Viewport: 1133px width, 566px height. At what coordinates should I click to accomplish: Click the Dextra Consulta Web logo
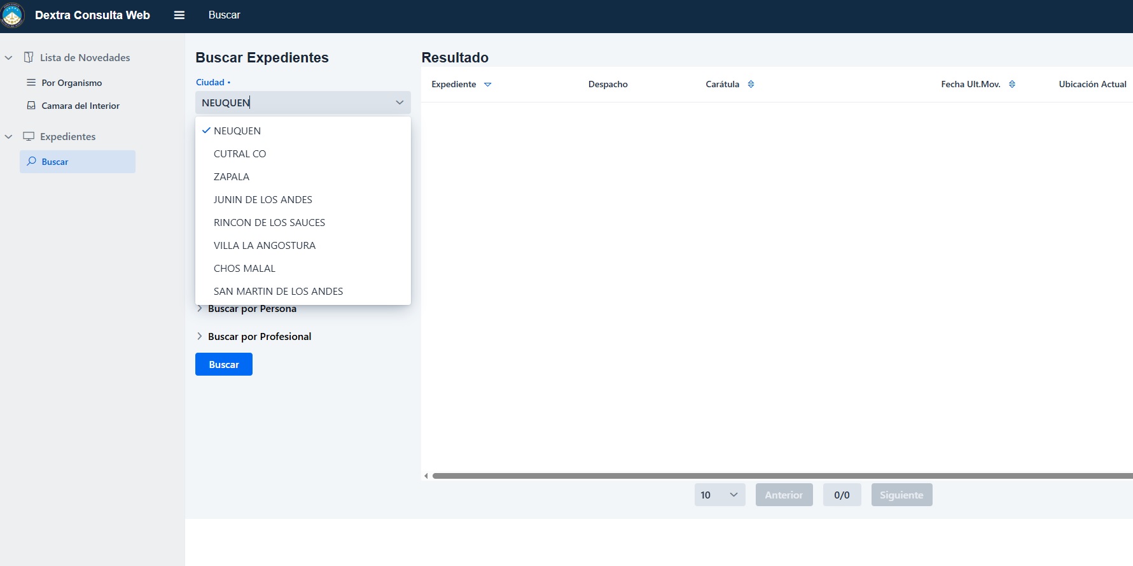[x=13, y=15]
